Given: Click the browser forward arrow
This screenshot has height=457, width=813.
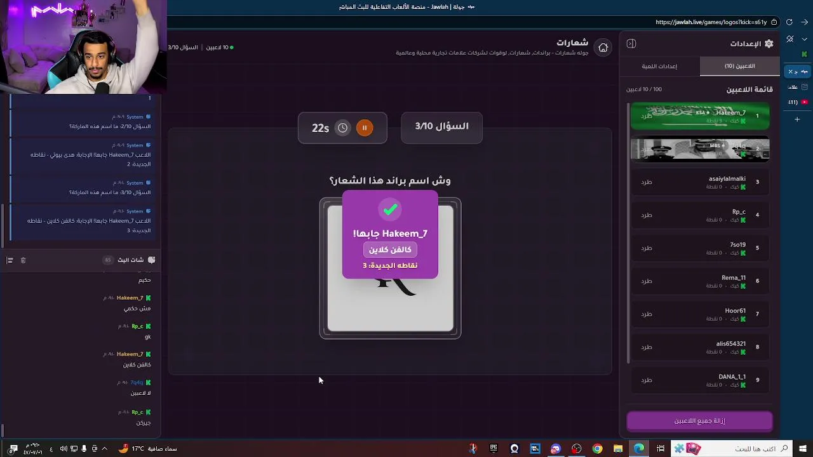Looking at the screenshot, I should coord(804,22).
